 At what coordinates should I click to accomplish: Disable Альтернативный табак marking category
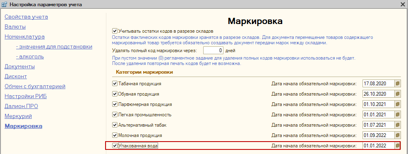click(115, 125)
